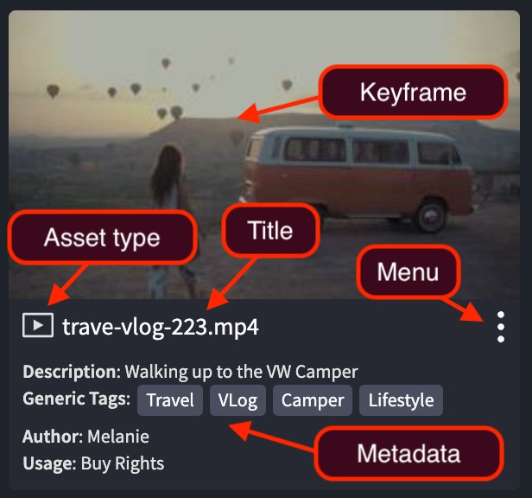Open the three-dot menu on the asset card
The height and width of the screenshot is (498, 532).
tap(500, 327)
